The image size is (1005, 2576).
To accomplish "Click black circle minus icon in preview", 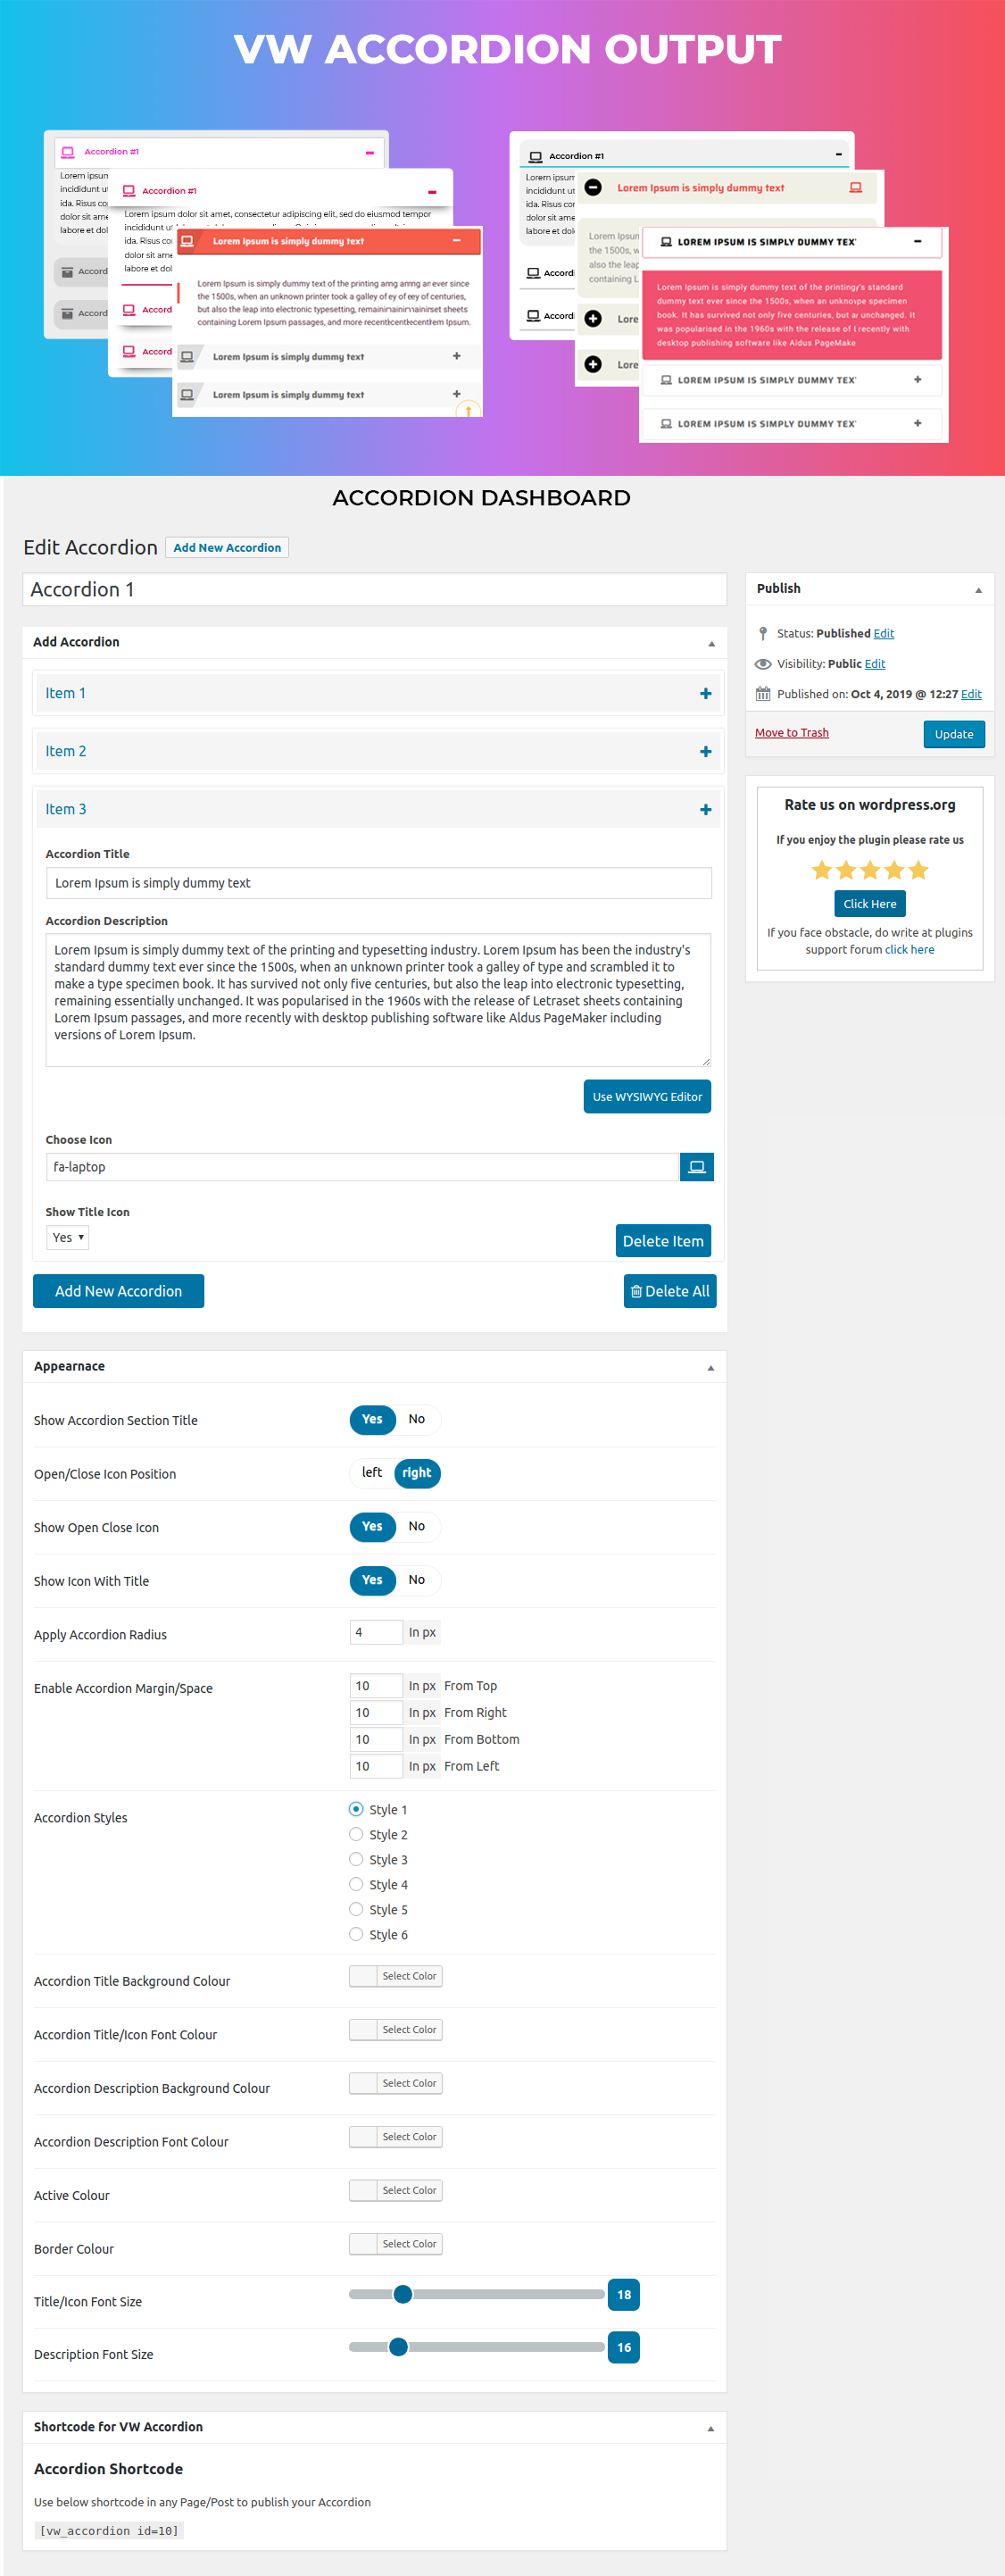I will coord(593,187).
